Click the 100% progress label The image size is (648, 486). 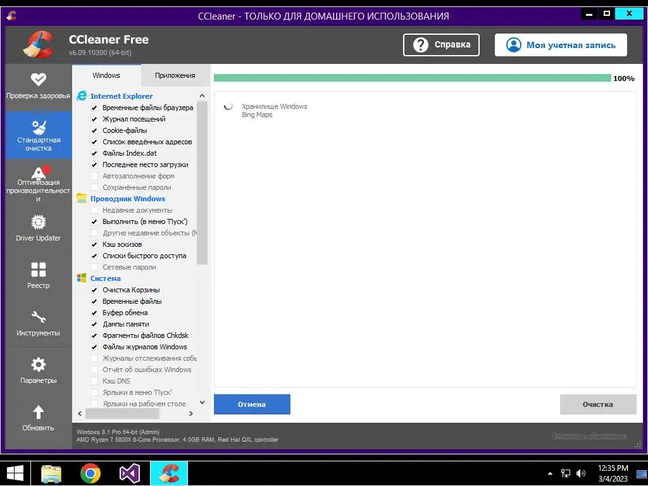click(623, 78)
